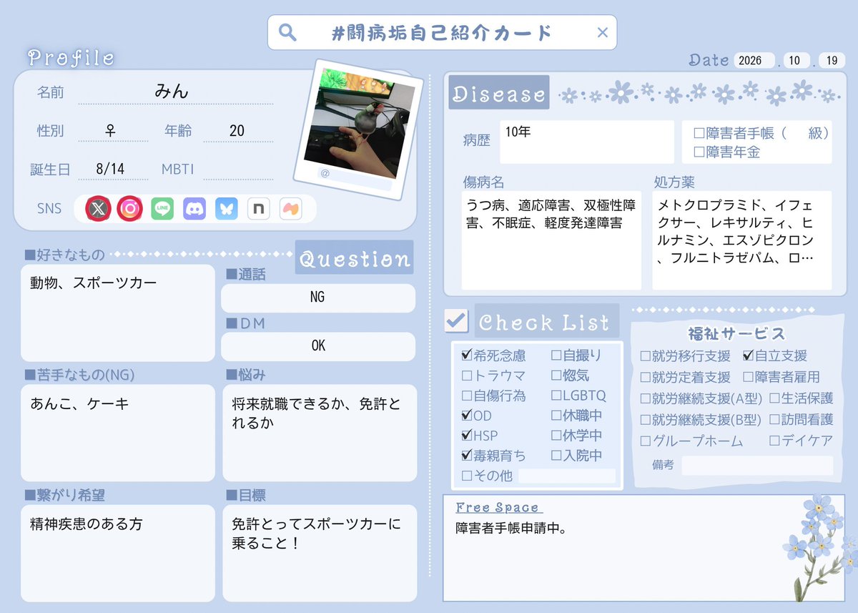Click the X clear icon in the search bar
Screen dimensions: 858x613
(602, 32)
